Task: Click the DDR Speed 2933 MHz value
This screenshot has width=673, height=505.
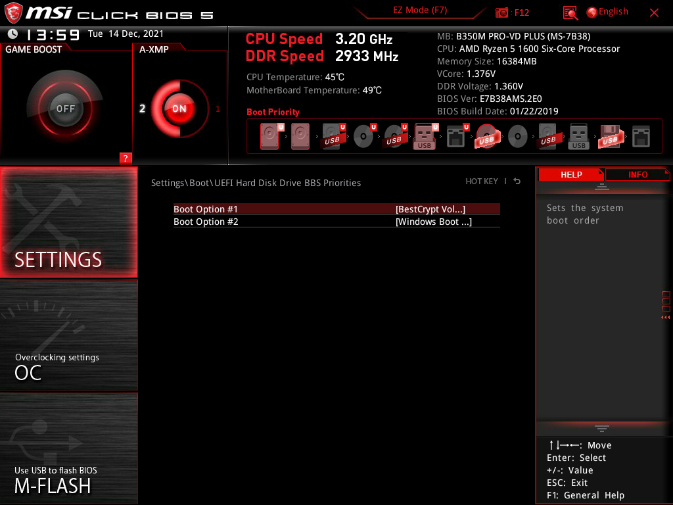Action: tap(367, 57)
